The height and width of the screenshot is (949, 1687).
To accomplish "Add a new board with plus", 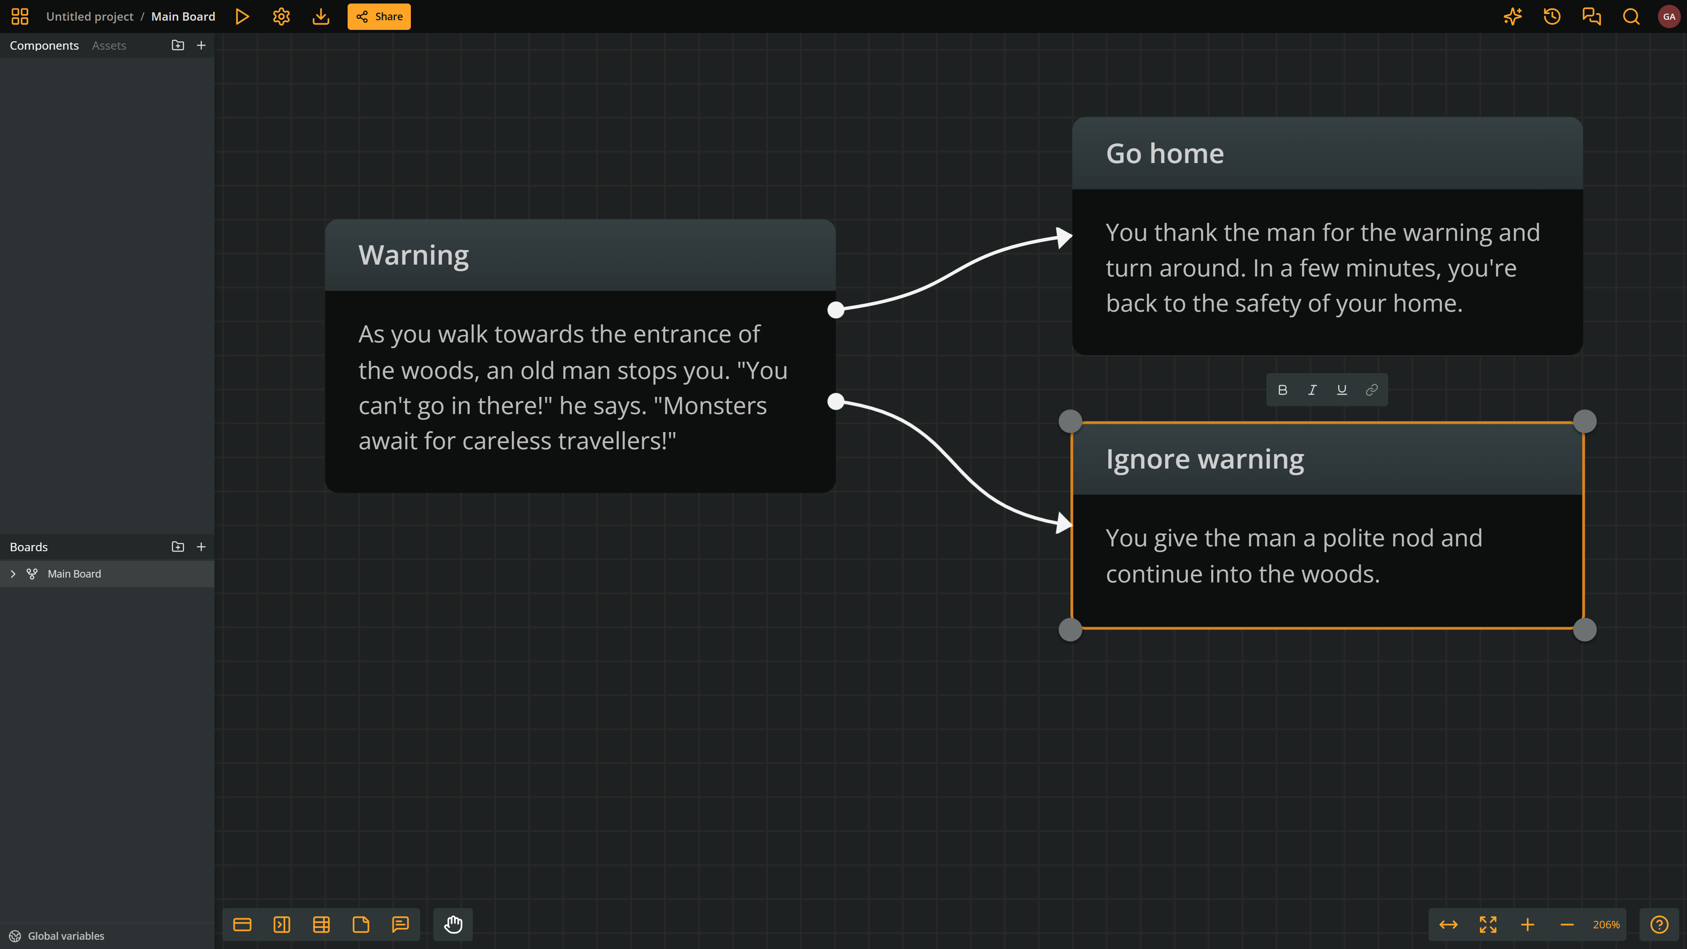I will pos(201,546).
